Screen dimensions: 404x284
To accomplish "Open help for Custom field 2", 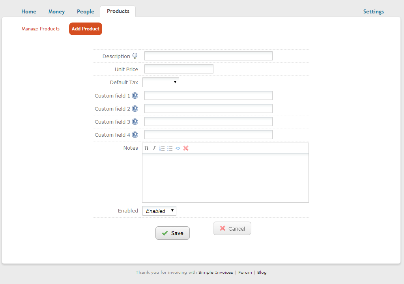I will 135,109.
